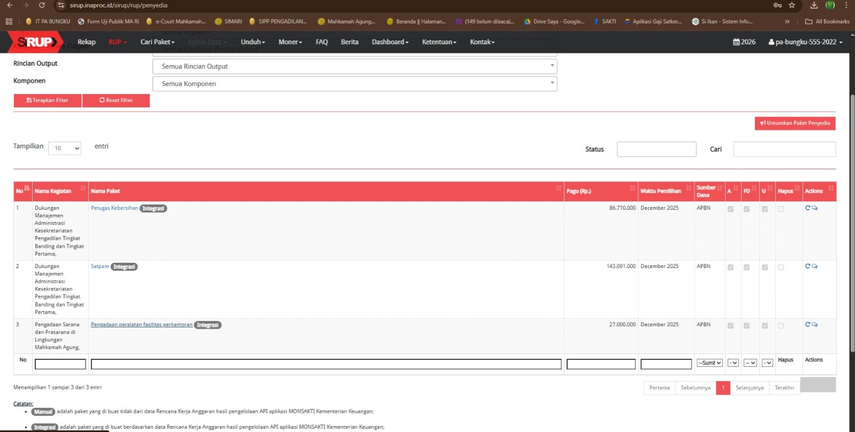The height and width of the screenshot is (432, 855).
Task: Open the comment icon for Satpam row
Action: [x=814, y=266]
